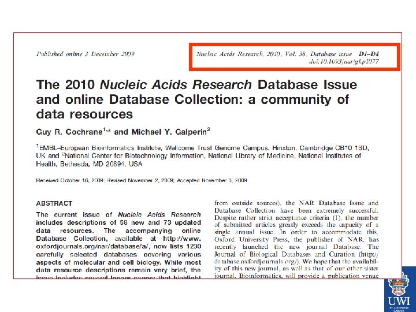Click the journal citation 'Nucleic Acids Research, 2010, Vol. 38'
Viewport: 416px width, 312px height.
(x=251, y=54)
